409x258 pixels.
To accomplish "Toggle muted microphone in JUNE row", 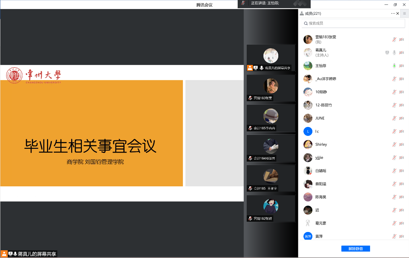I will (x=394, y=118).
